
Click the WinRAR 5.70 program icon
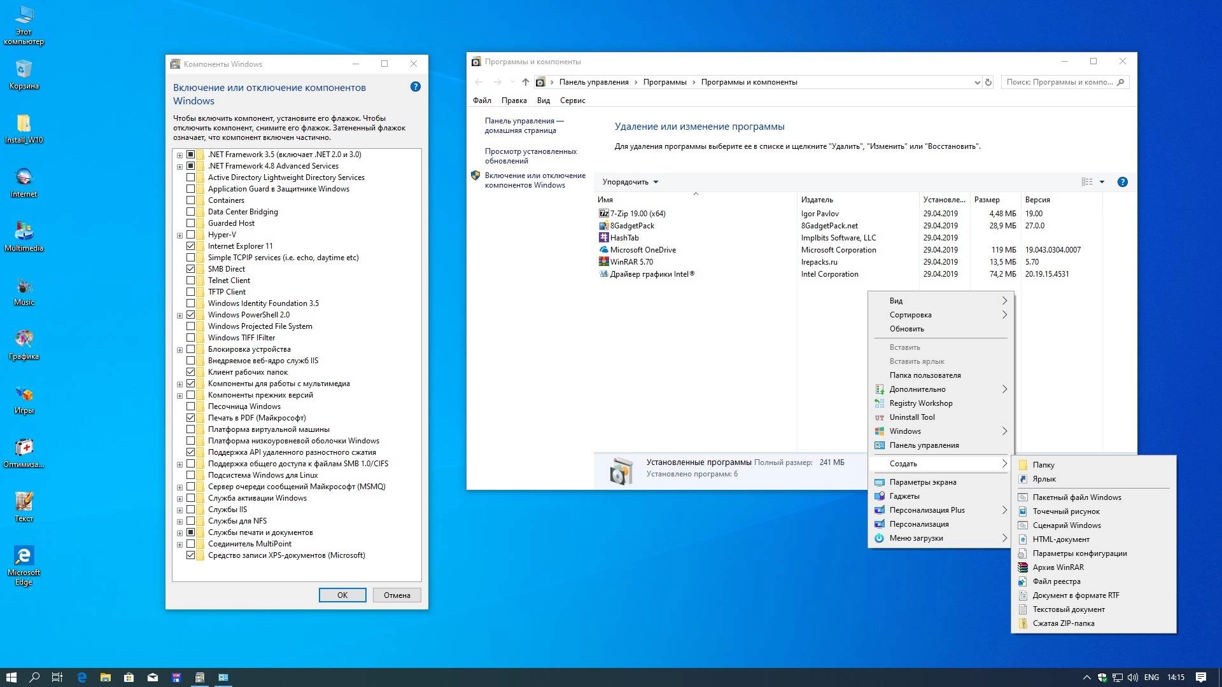[603, 262]
